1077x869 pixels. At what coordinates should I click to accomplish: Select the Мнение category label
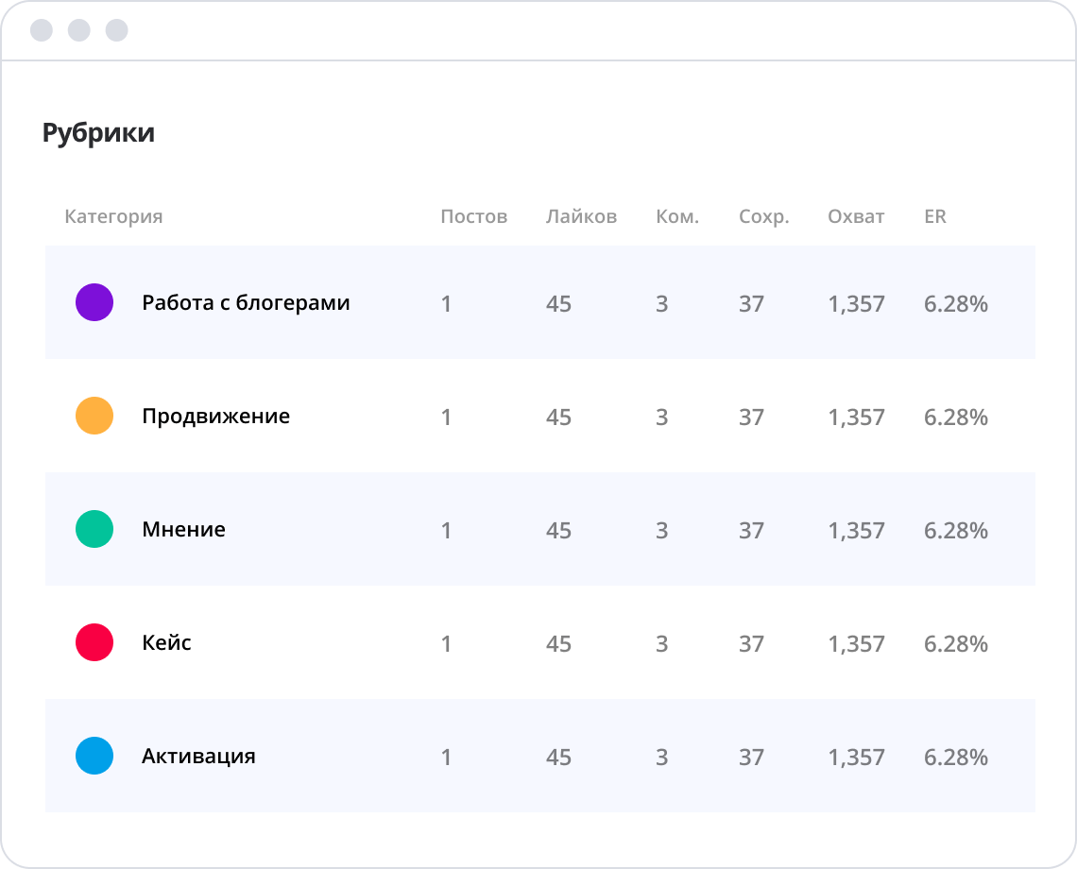coord(183,529)
